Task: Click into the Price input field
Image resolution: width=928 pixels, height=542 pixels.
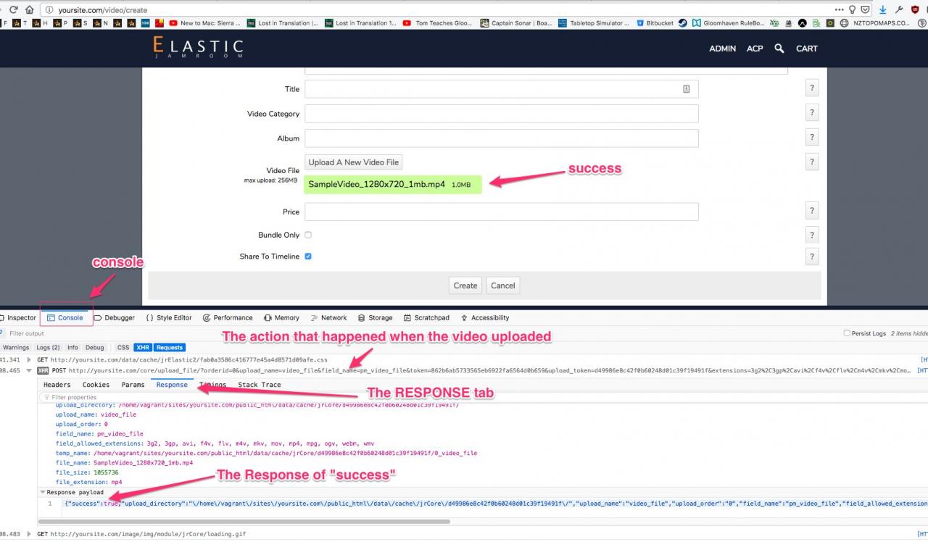Action: point(501,212)
